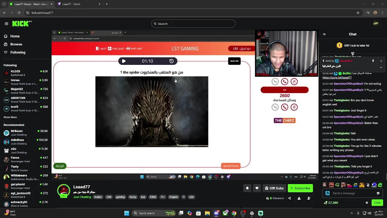Open schneckyirl's recommended channel
387x218 pixels.
(26, 204)
